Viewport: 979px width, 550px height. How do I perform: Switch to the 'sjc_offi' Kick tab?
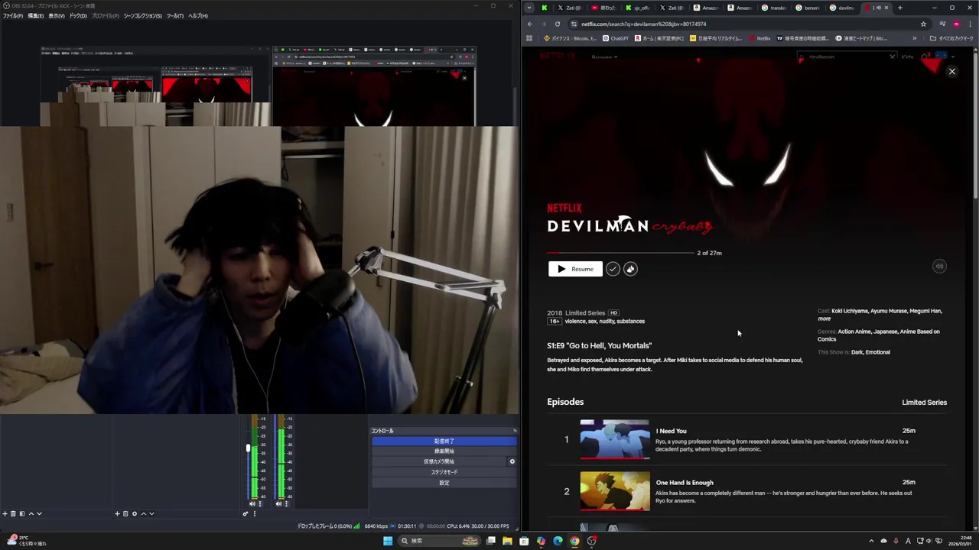[638, 8]
